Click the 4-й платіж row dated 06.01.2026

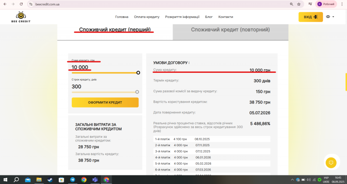click(x=212, y=157)
